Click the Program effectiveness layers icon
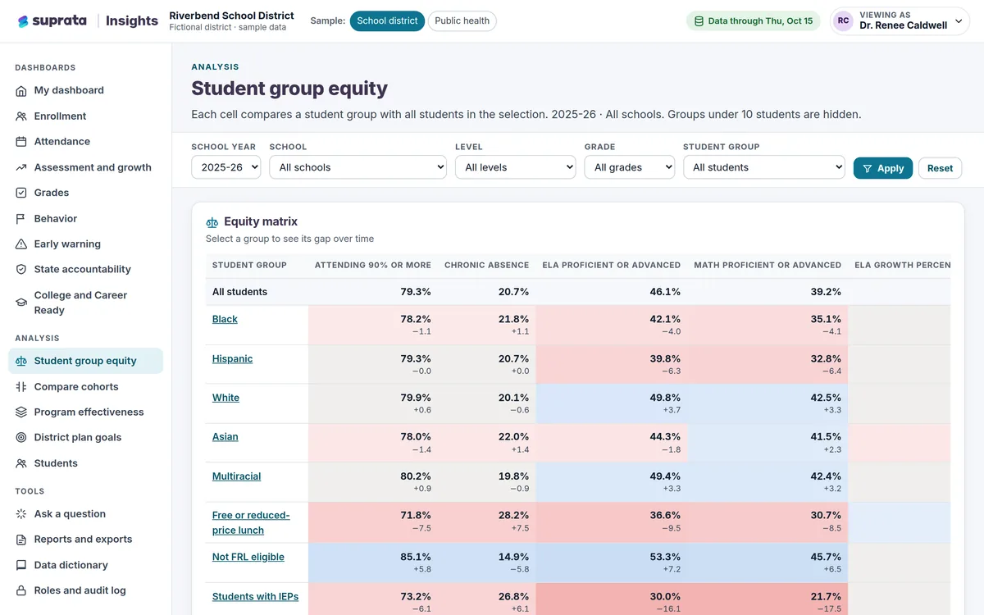The image size is (984, 615). (21, 412)
